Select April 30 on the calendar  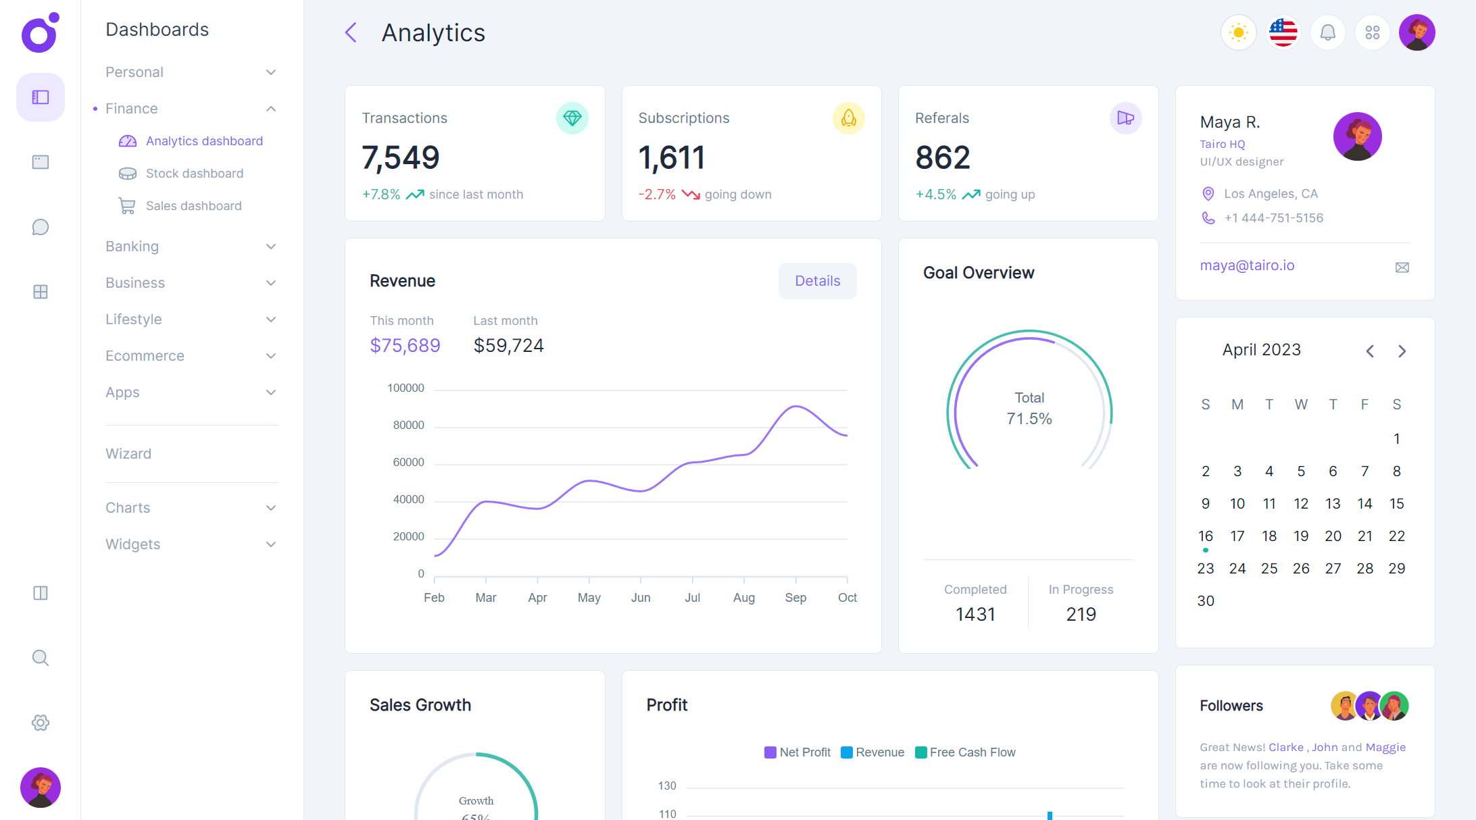1205,600
